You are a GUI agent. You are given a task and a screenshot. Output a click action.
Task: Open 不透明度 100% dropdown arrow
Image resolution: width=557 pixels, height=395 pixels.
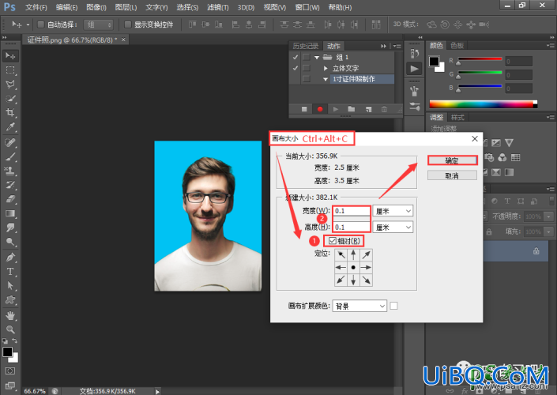(549, 216)
